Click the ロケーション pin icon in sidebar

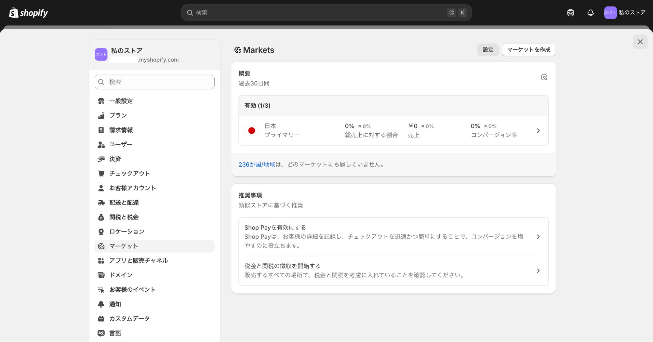101,232
